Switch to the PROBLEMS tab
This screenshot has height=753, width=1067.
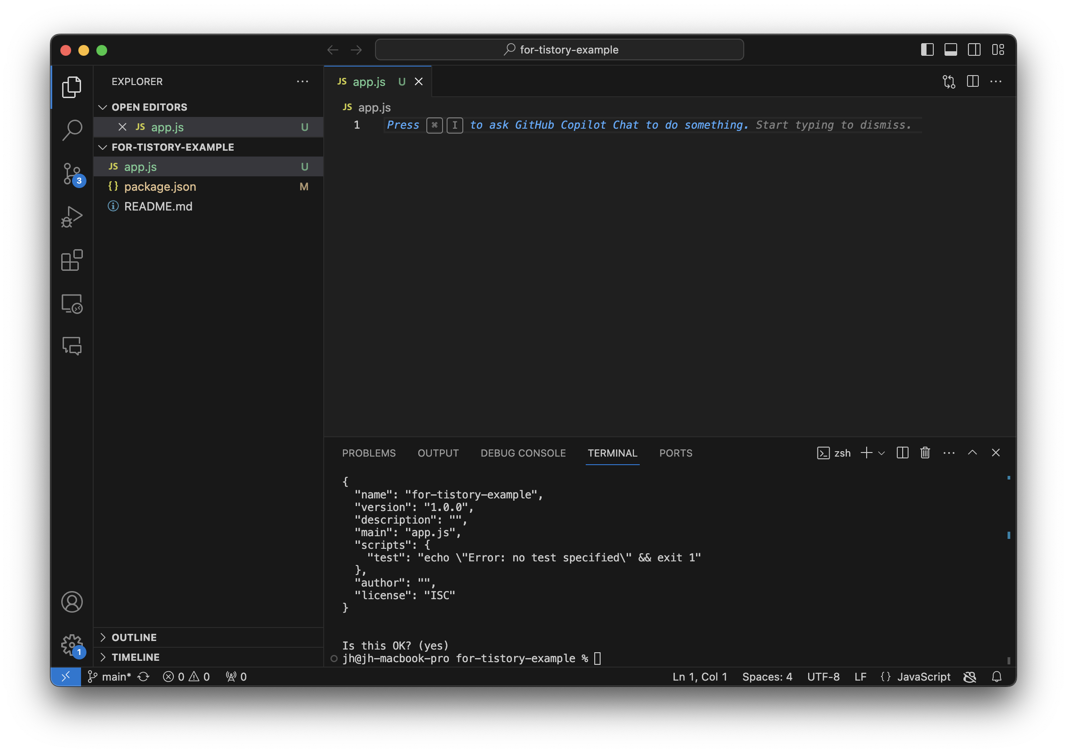pyautogui.click(x=369, y=453)
